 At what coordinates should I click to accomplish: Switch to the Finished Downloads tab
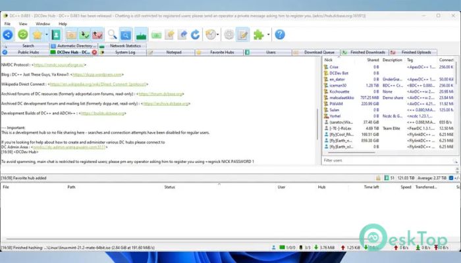click(365, 52)
